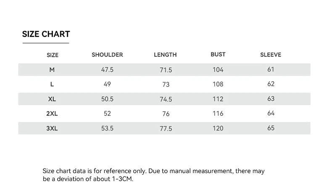The image size is (332, 190).
Task: Select the SIZE column header
Action: (x=53, y=55)
